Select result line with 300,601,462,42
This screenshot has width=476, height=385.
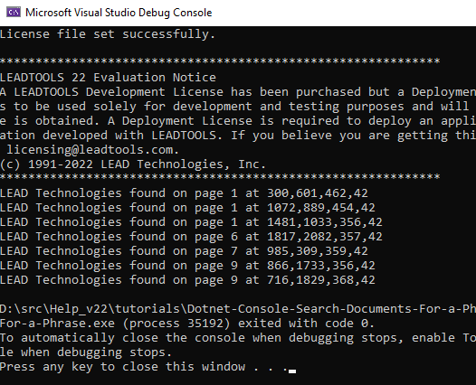pyautogui.click(x=184, y=193)
